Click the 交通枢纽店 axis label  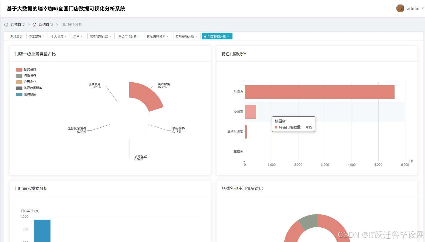point(235,132)
